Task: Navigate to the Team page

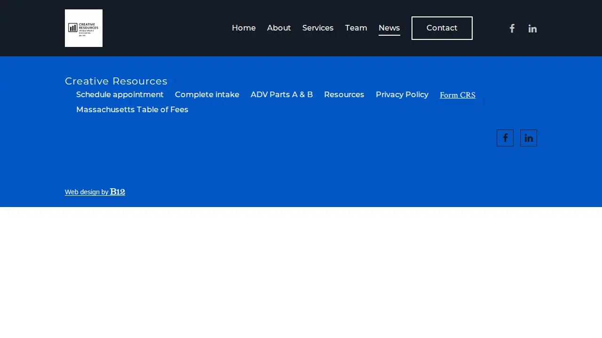Action: click(356, 28)
